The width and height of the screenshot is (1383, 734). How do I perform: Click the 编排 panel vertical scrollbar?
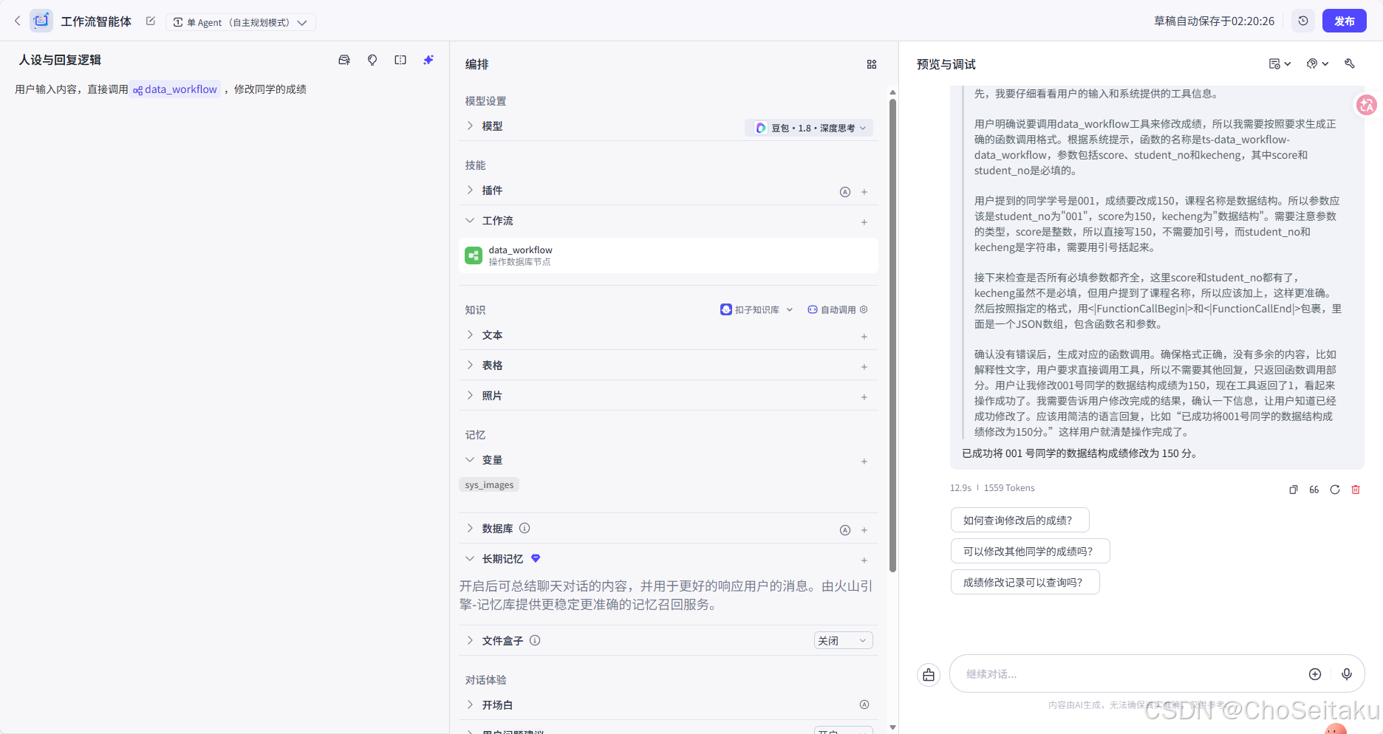pyautogui.click(x=892, y=336)
